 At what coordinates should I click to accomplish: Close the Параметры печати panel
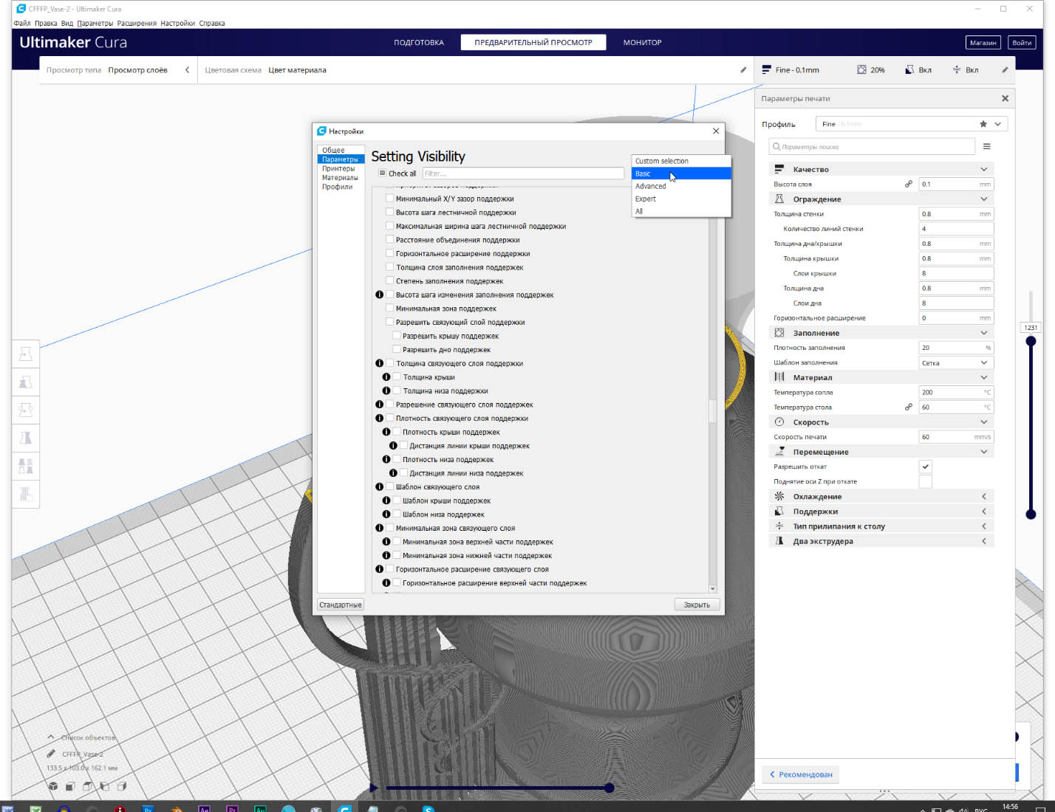point(1005,98)
